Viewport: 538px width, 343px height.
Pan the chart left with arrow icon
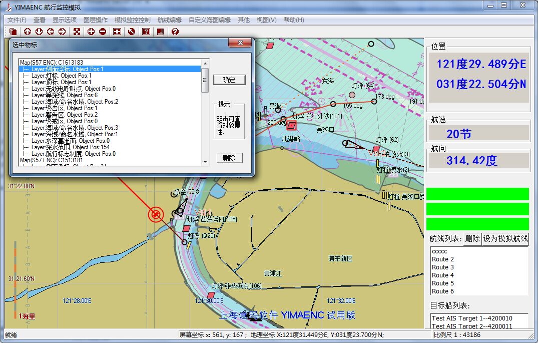point(51,32)
